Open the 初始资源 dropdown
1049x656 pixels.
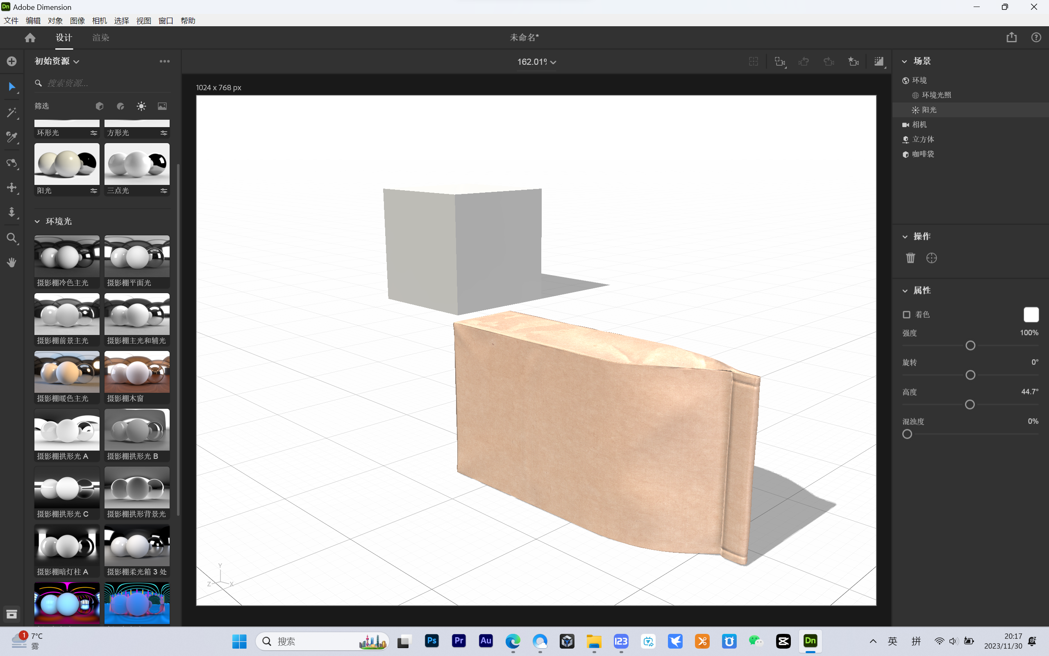pyautogui.click(x=57, y=61)
